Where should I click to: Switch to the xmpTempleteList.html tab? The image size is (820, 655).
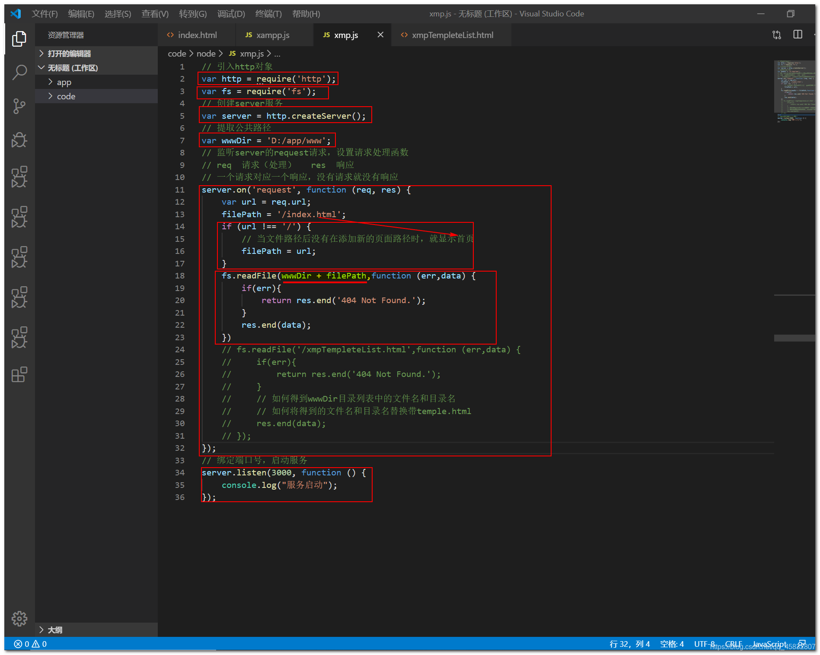tap(451, 35)
